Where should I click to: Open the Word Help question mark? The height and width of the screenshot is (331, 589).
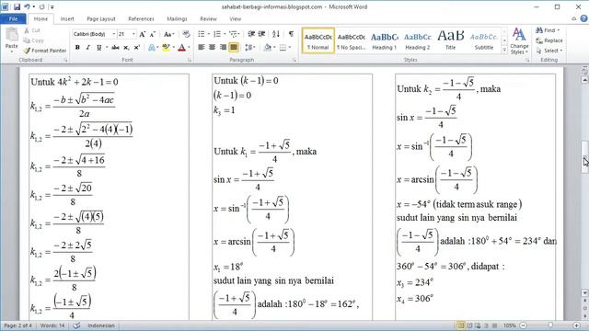583,18
